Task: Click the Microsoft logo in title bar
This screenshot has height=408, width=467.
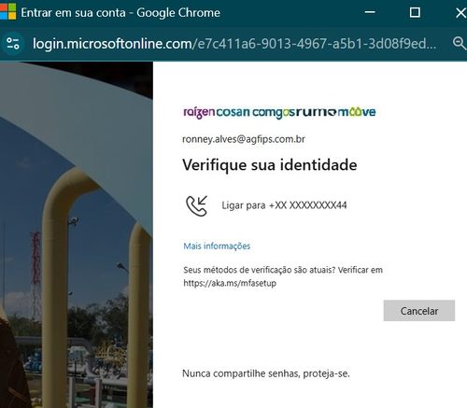Action: coord(8,11)
